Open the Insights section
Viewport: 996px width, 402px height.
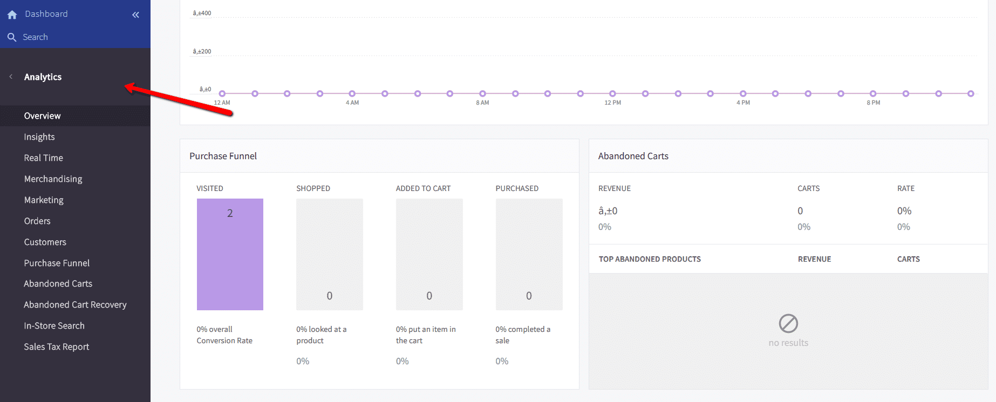[x=39, y=137]
